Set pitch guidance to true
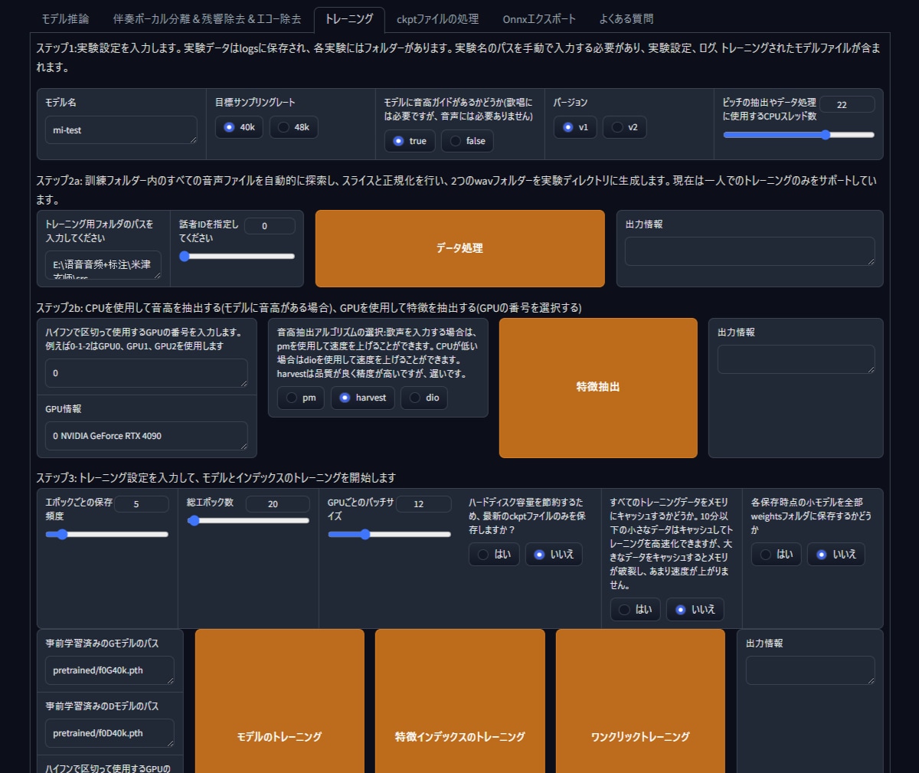The height and width of the screenshot is (773, 919). (410, 141)
